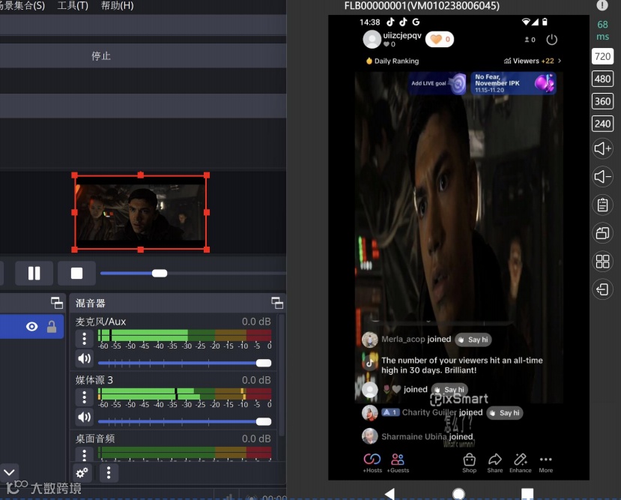
Task: Open 桌面音频 three-dot options menu
Action: (84, 454)
